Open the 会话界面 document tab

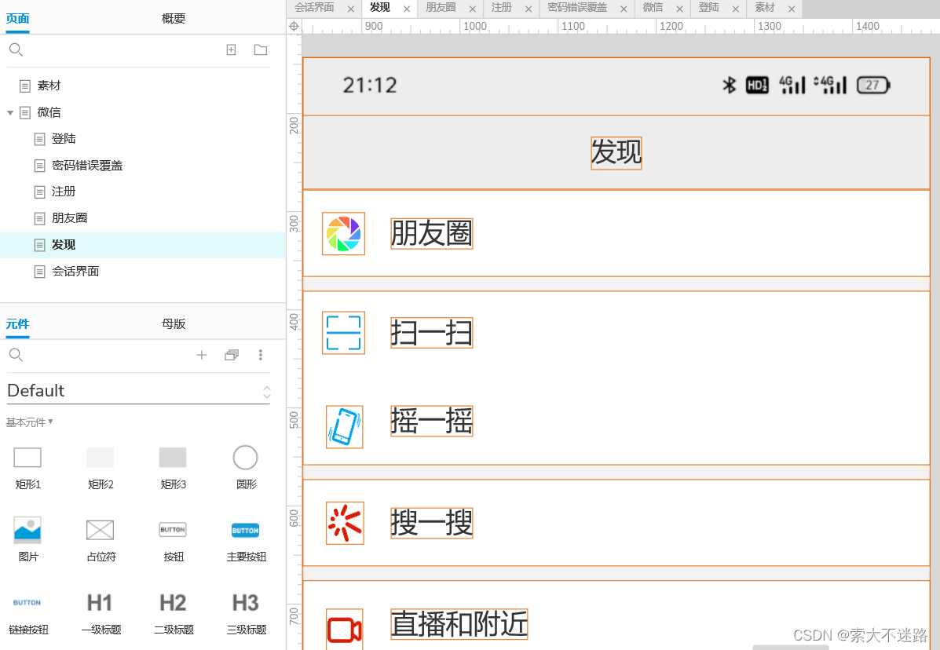pos(315,8)
